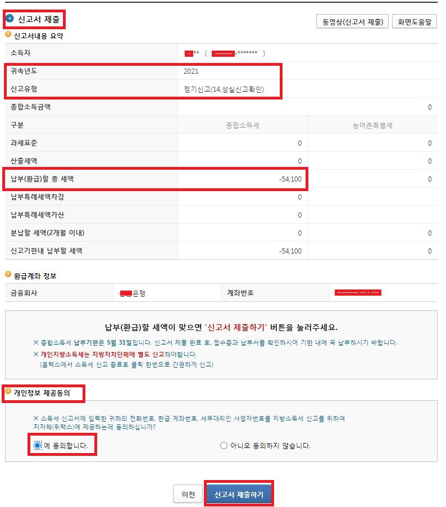Click the 신고기한내 납부할 세액 amount -54,100
Viewport: 446px width, 507px height.
tap(290, 251)
